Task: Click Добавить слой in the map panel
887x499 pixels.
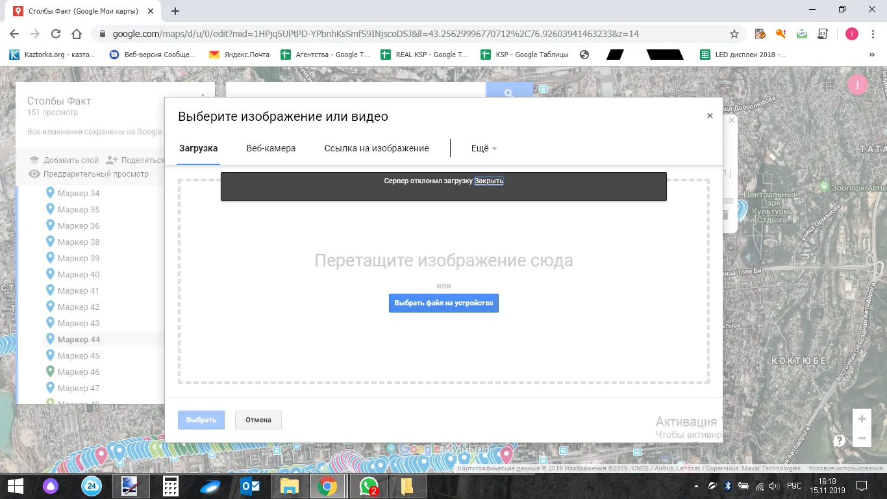Action: [x=64, y=160]
